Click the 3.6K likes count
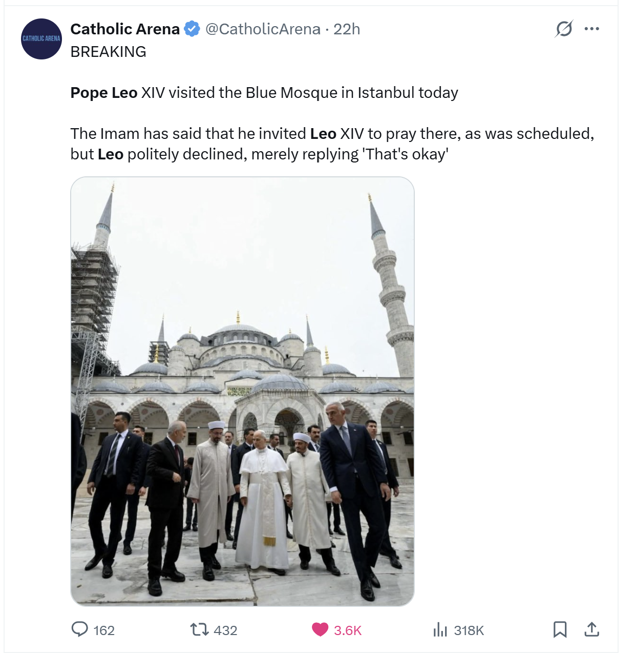 coord(348,630)
